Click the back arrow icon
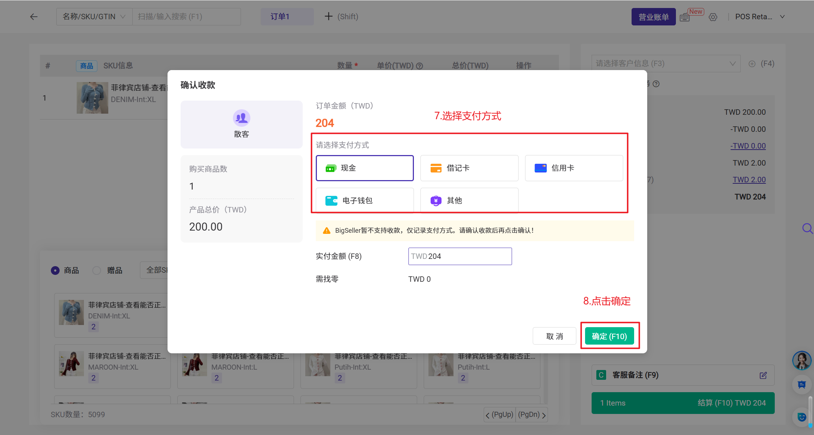The image size is (814, 435). coord(34,17)
